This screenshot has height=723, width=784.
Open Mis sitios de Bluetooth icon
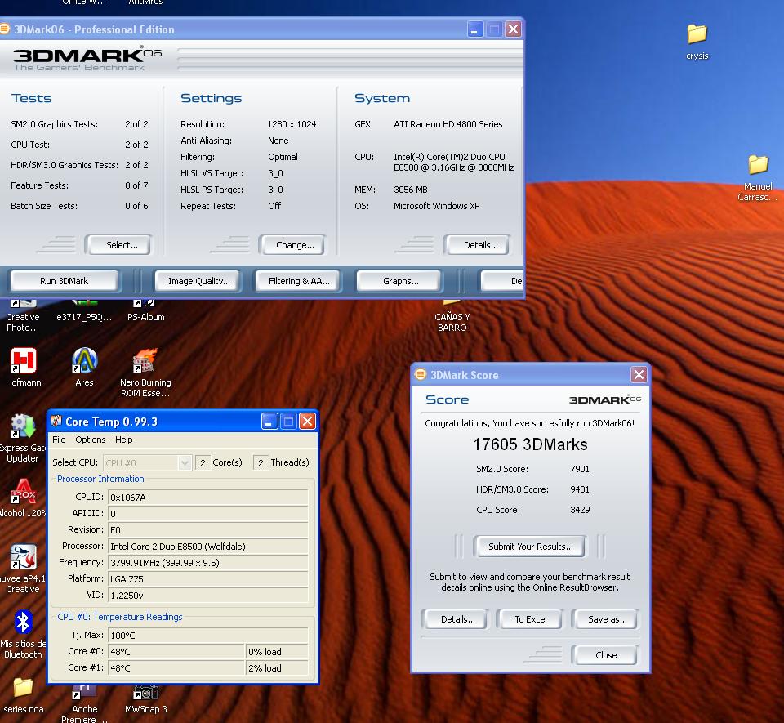pyautogui.click(x=23, y=623)
